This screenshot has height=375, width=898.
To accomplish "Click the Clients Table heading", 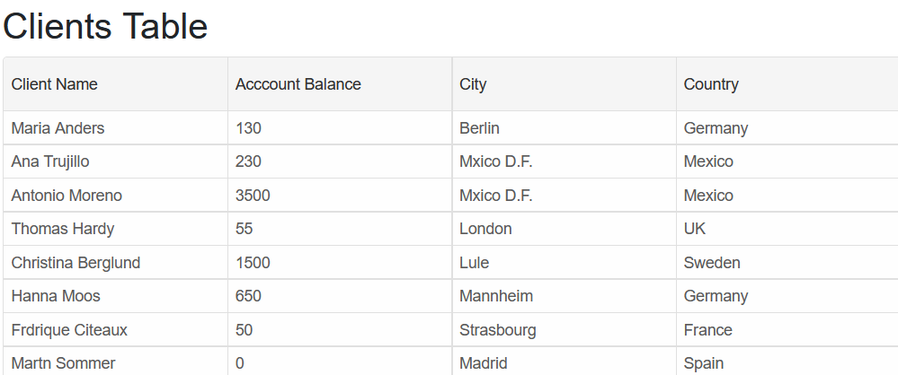I will (105, 26).
